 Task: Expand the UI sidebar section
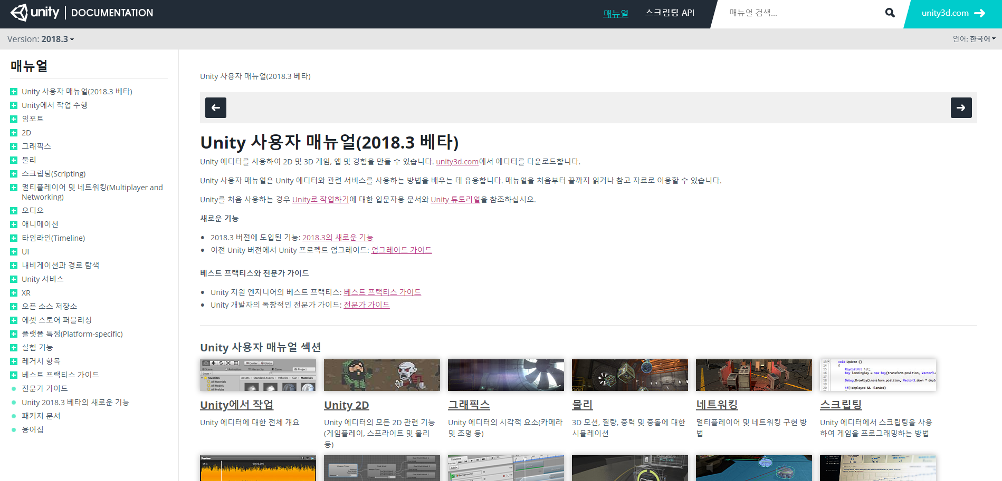tap(14, 252)
